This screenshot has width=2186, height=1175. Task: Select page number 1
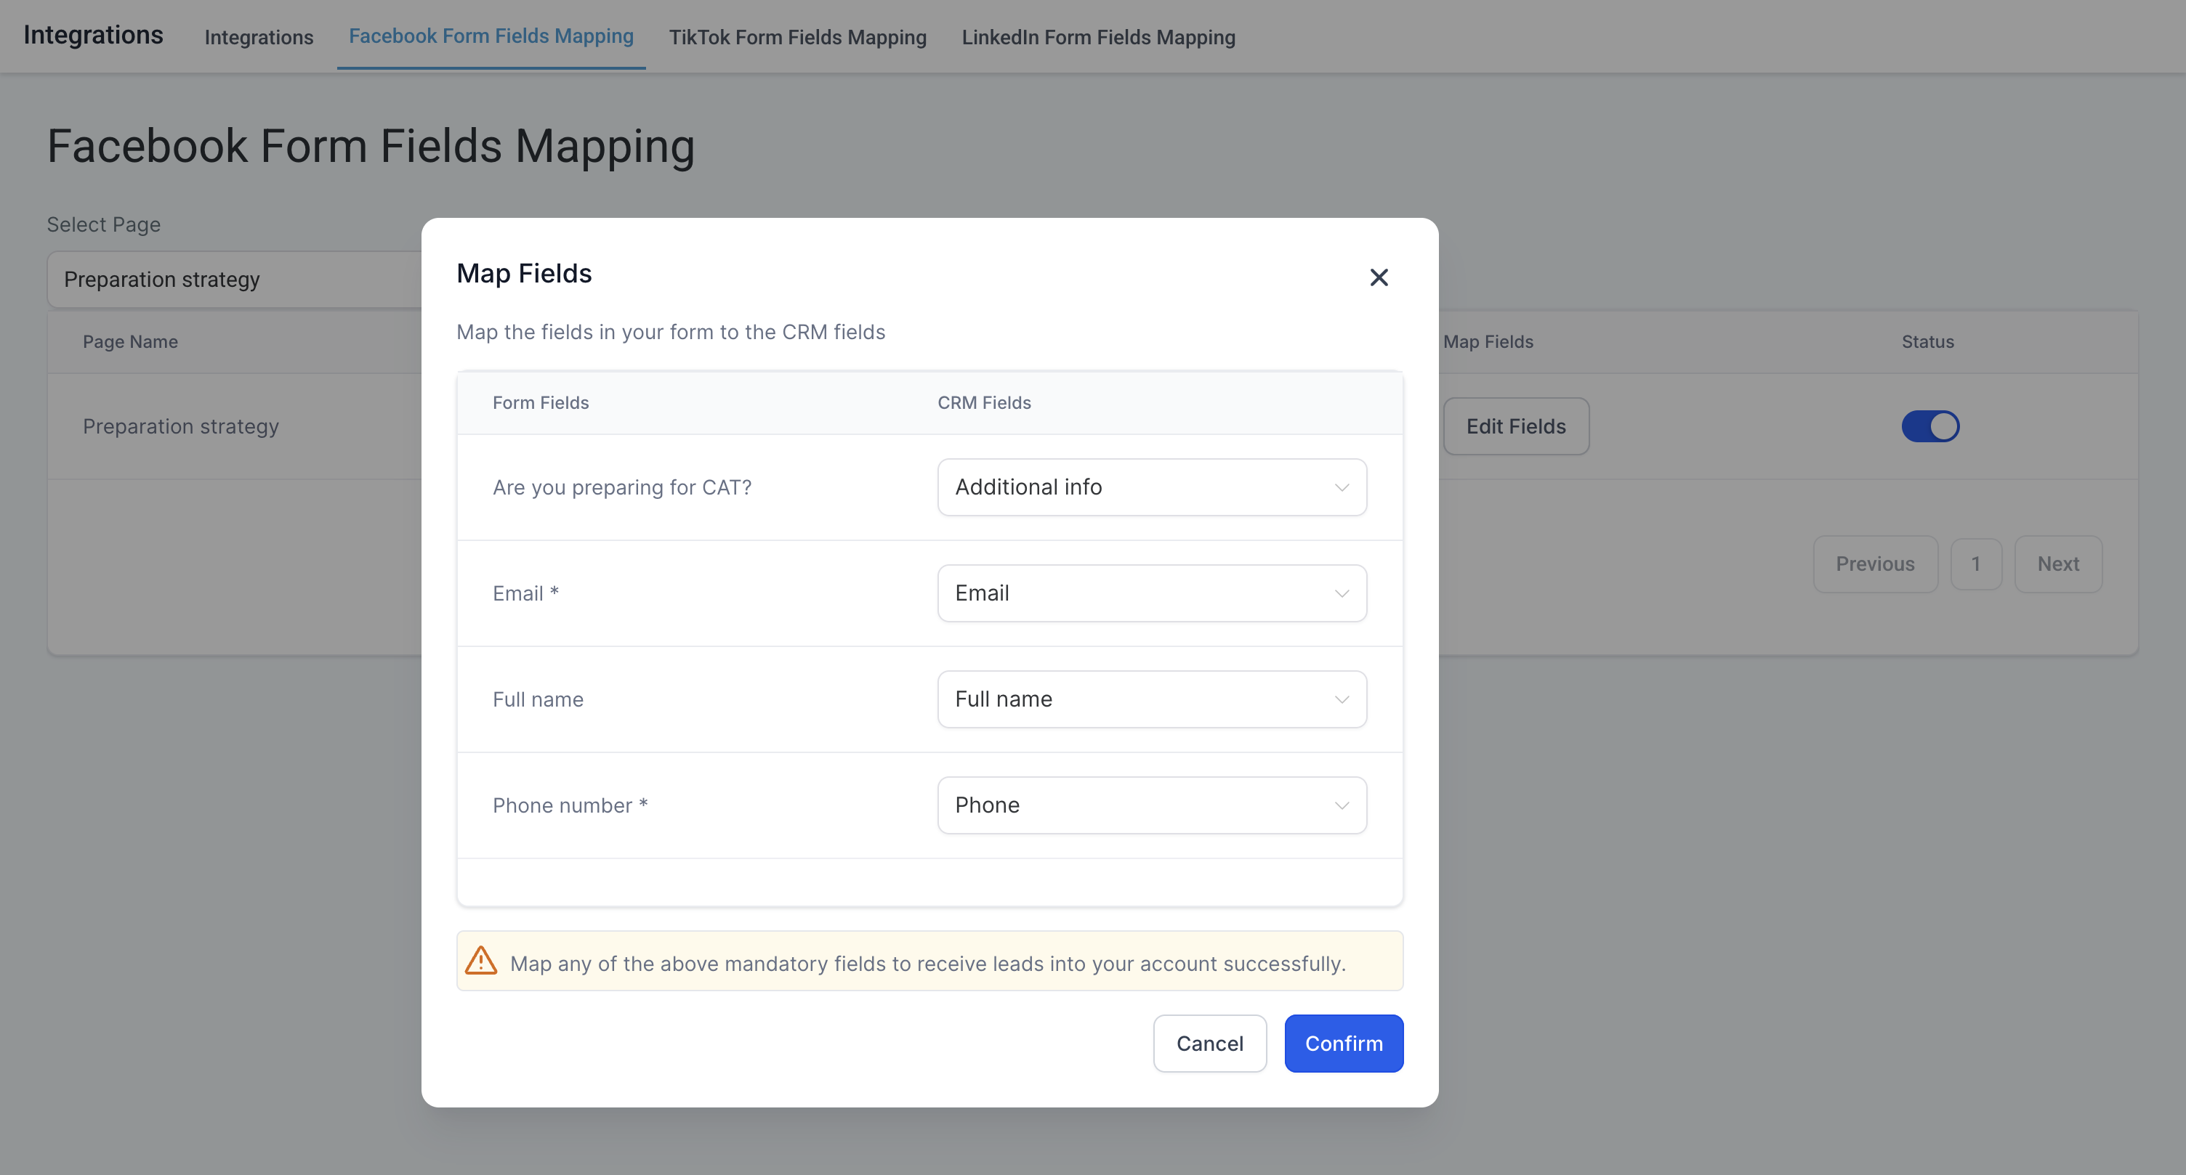click(x=1975, y=564)
